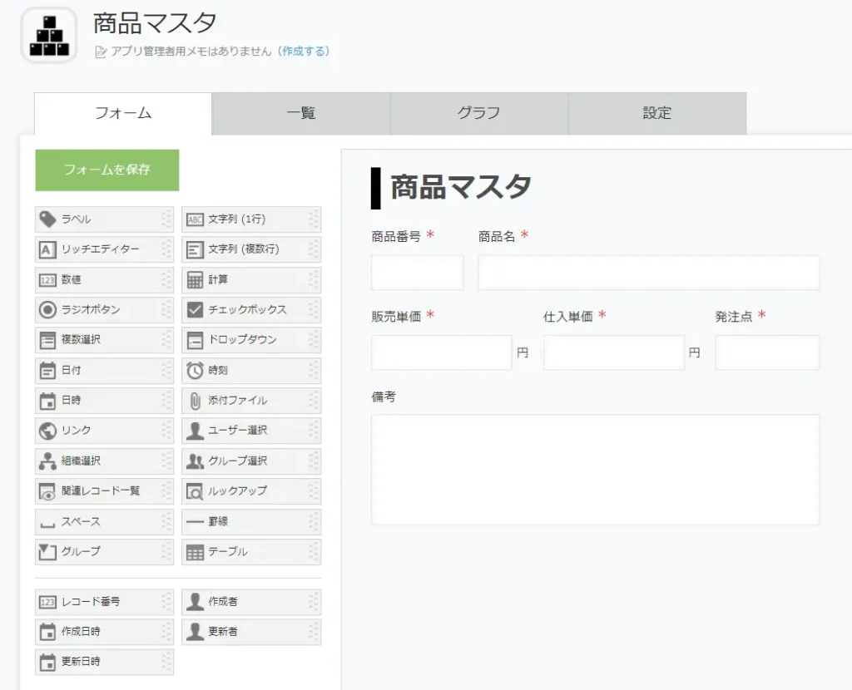Select the テーブル grid icon
Viewport: 852px width, 690px height.
(195, 552)
